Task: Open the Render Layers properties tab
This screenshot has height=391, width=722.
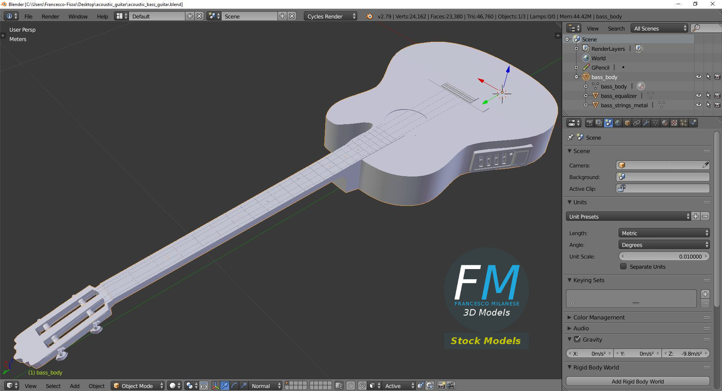Action: pos(599,123)
